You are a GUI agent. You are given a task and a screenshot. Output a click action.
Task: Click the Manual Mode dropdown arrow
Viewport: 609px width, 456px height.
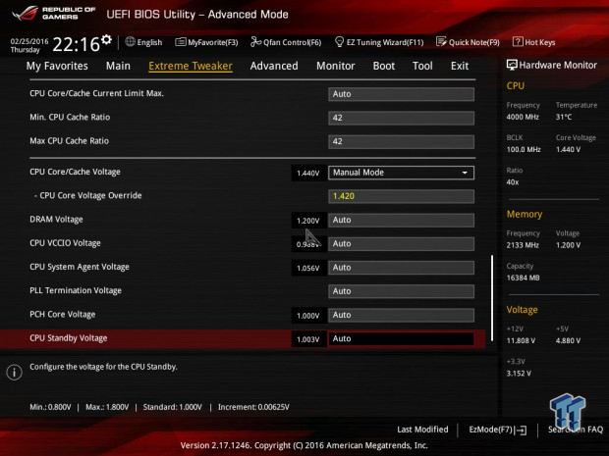point(465,173)
